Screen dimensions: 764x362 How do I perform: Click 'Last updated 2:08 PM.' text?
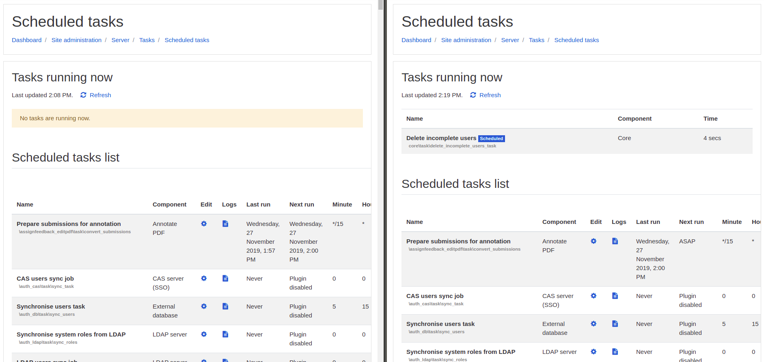point(42,95)
